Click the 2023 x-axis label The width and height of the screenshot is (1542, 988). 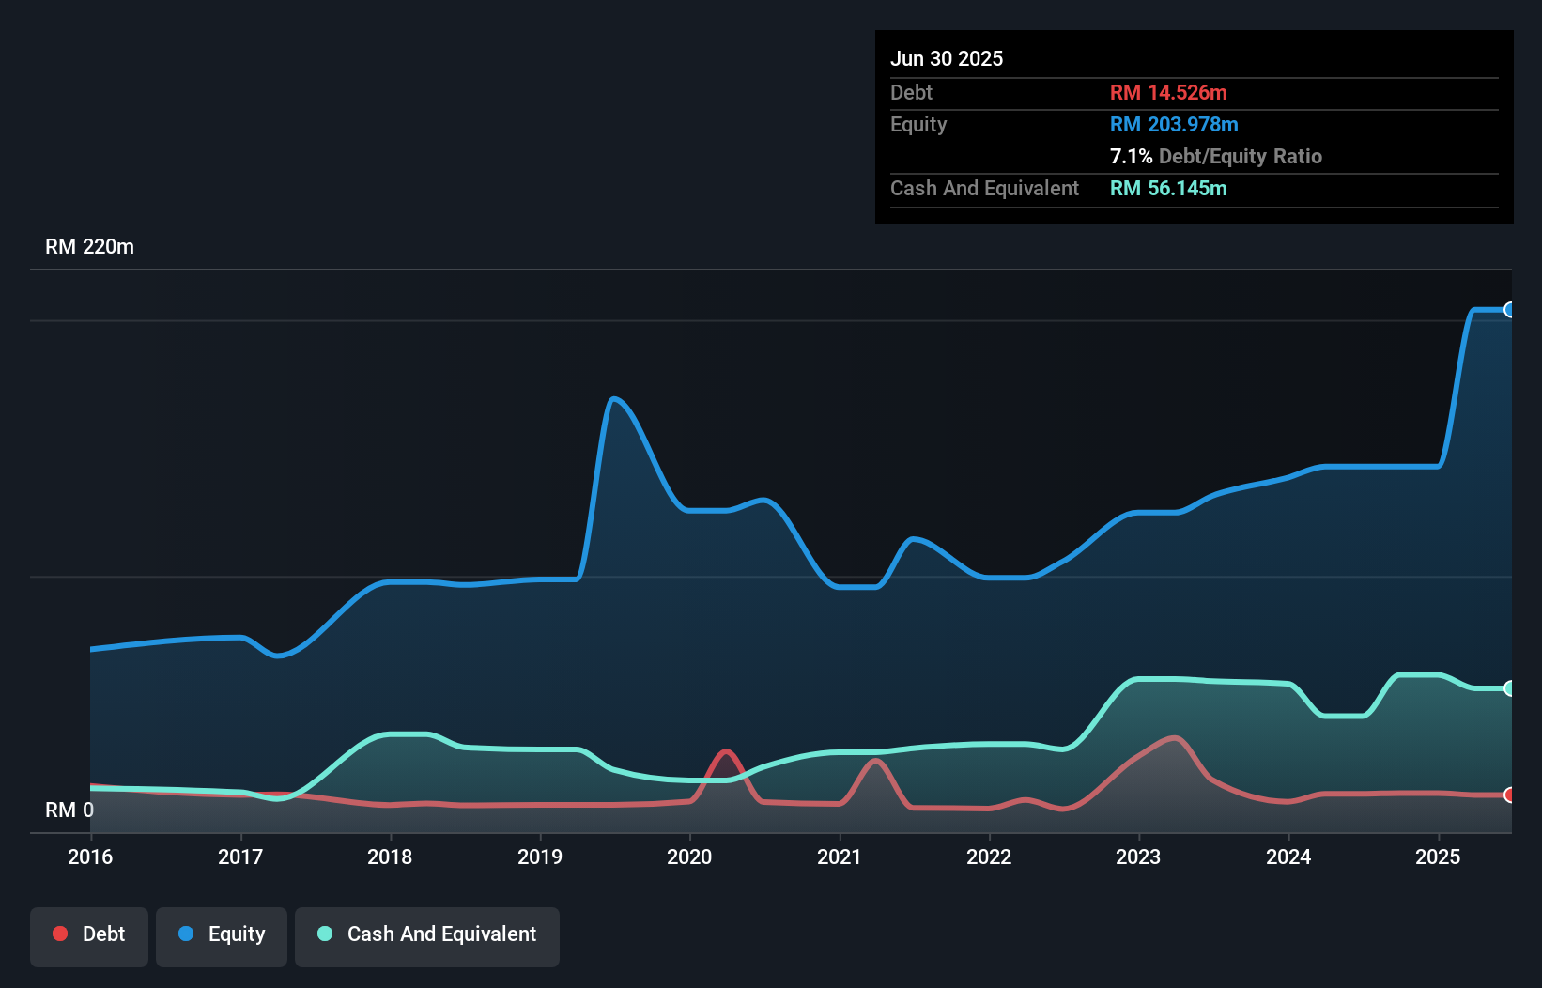point(1138,857)
